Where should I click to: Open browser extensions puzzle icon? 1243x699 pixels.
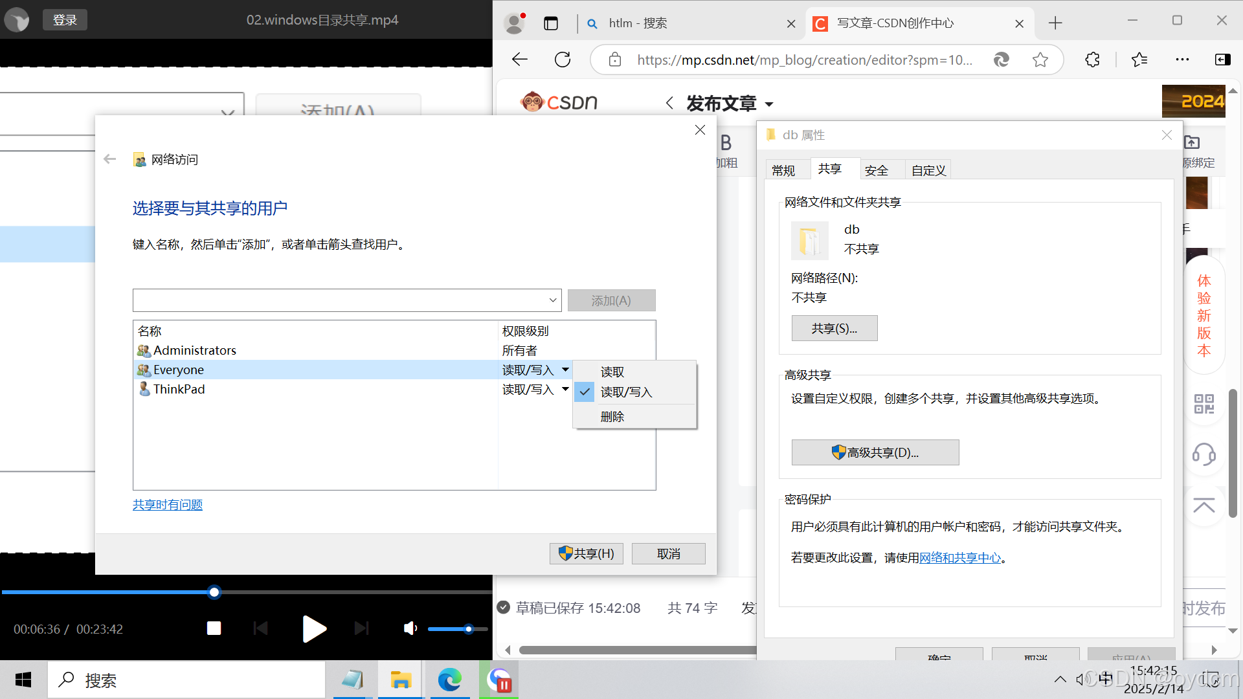coord(1092,60)
